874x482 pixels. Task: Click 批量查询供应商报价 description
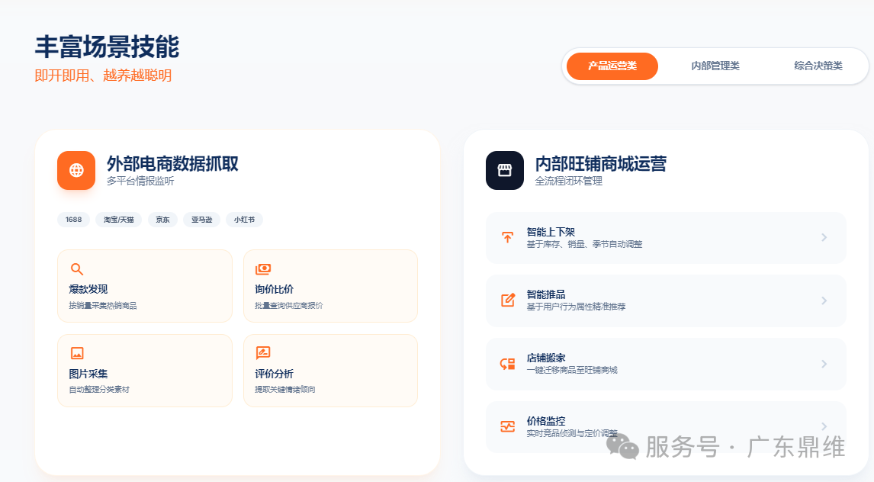pyautogui.click(x=289, y=305)
